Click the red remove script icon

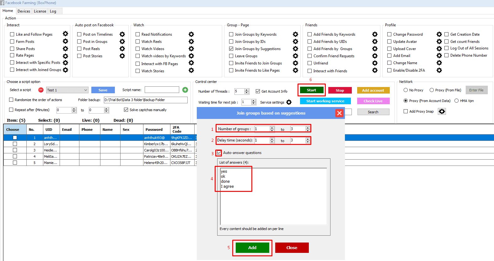click(x=41, y=90)
